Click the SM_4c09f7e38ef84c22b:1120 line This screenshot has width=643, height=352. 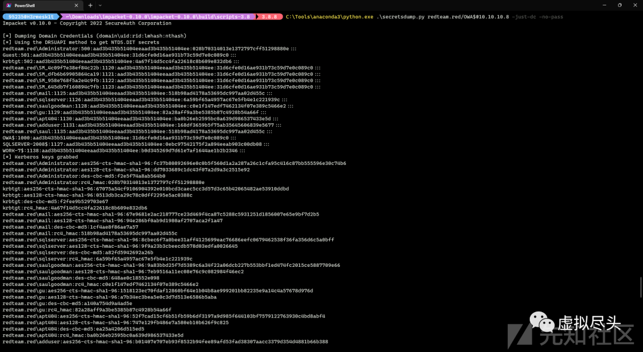[x=161, y=68]
